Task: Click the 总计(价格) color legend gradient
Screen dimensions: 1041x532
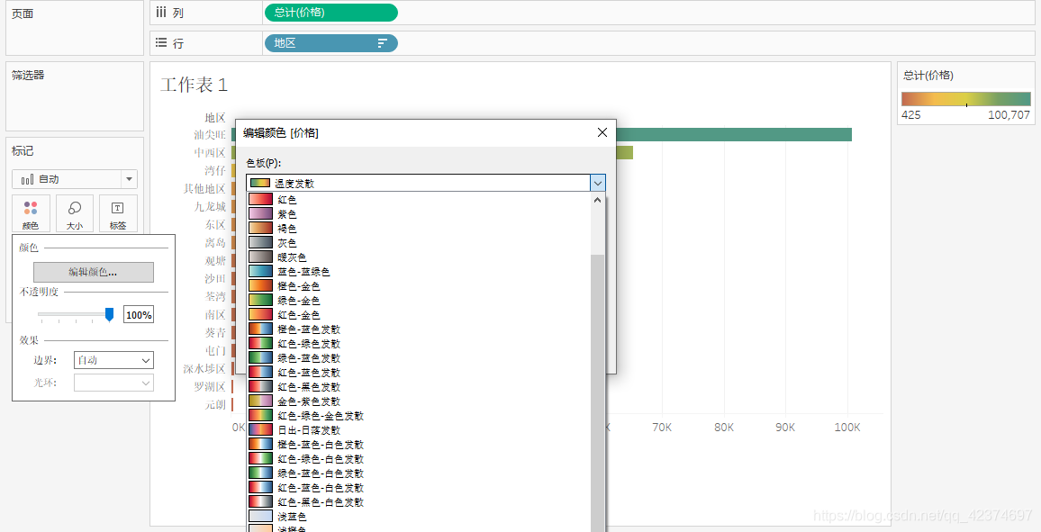Action: point(966,99)
